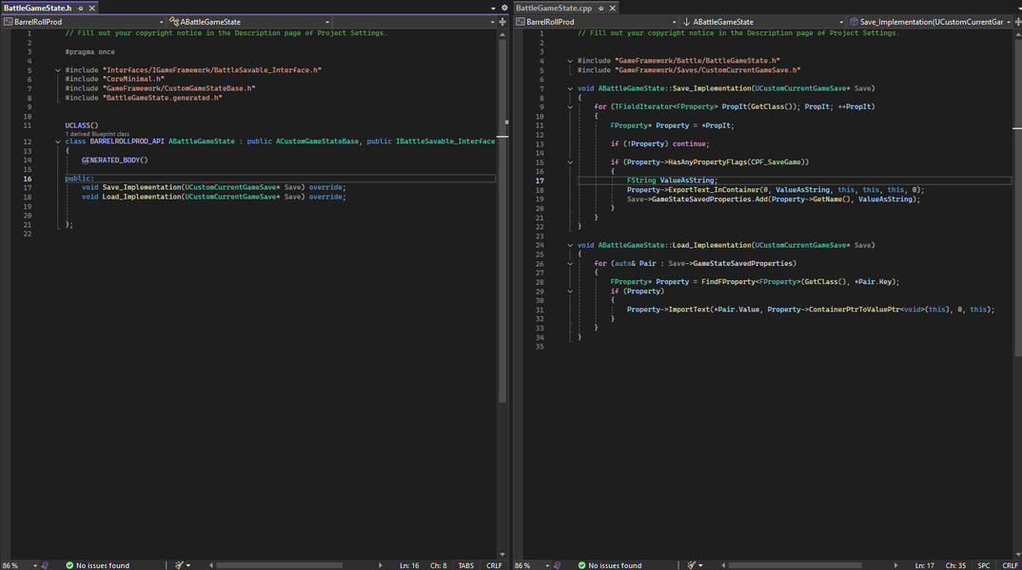Open code cleanup broom in left pane
The image size is (1022, 570).
point(179,565)
